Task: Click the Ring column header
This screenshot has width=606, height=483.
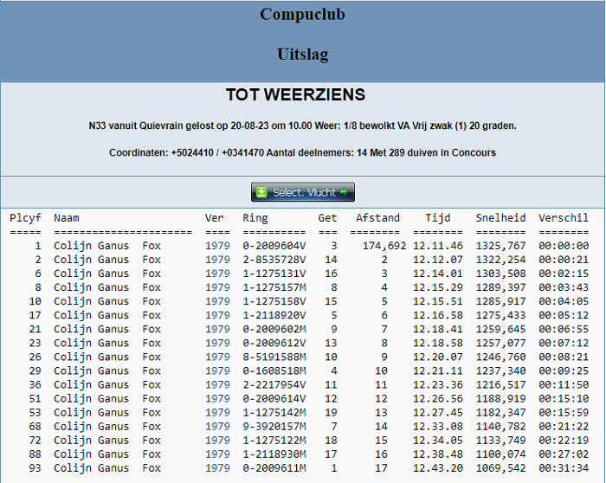Action: [255, 218]
